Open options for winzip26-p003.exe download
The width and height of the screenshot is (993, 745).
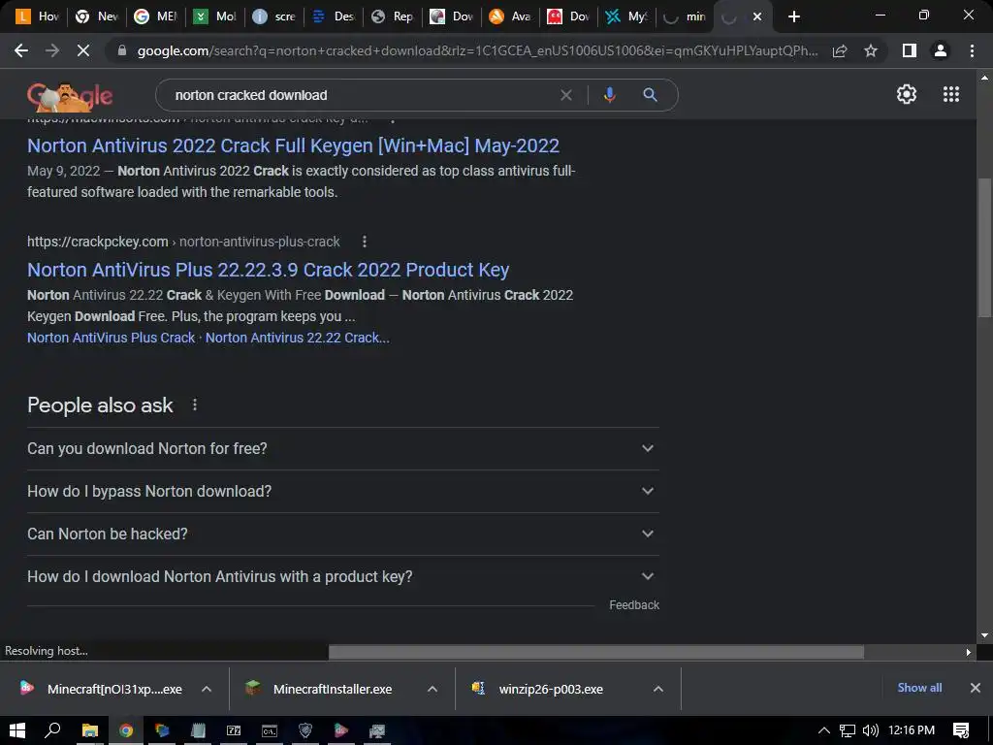tap(658, 689)
